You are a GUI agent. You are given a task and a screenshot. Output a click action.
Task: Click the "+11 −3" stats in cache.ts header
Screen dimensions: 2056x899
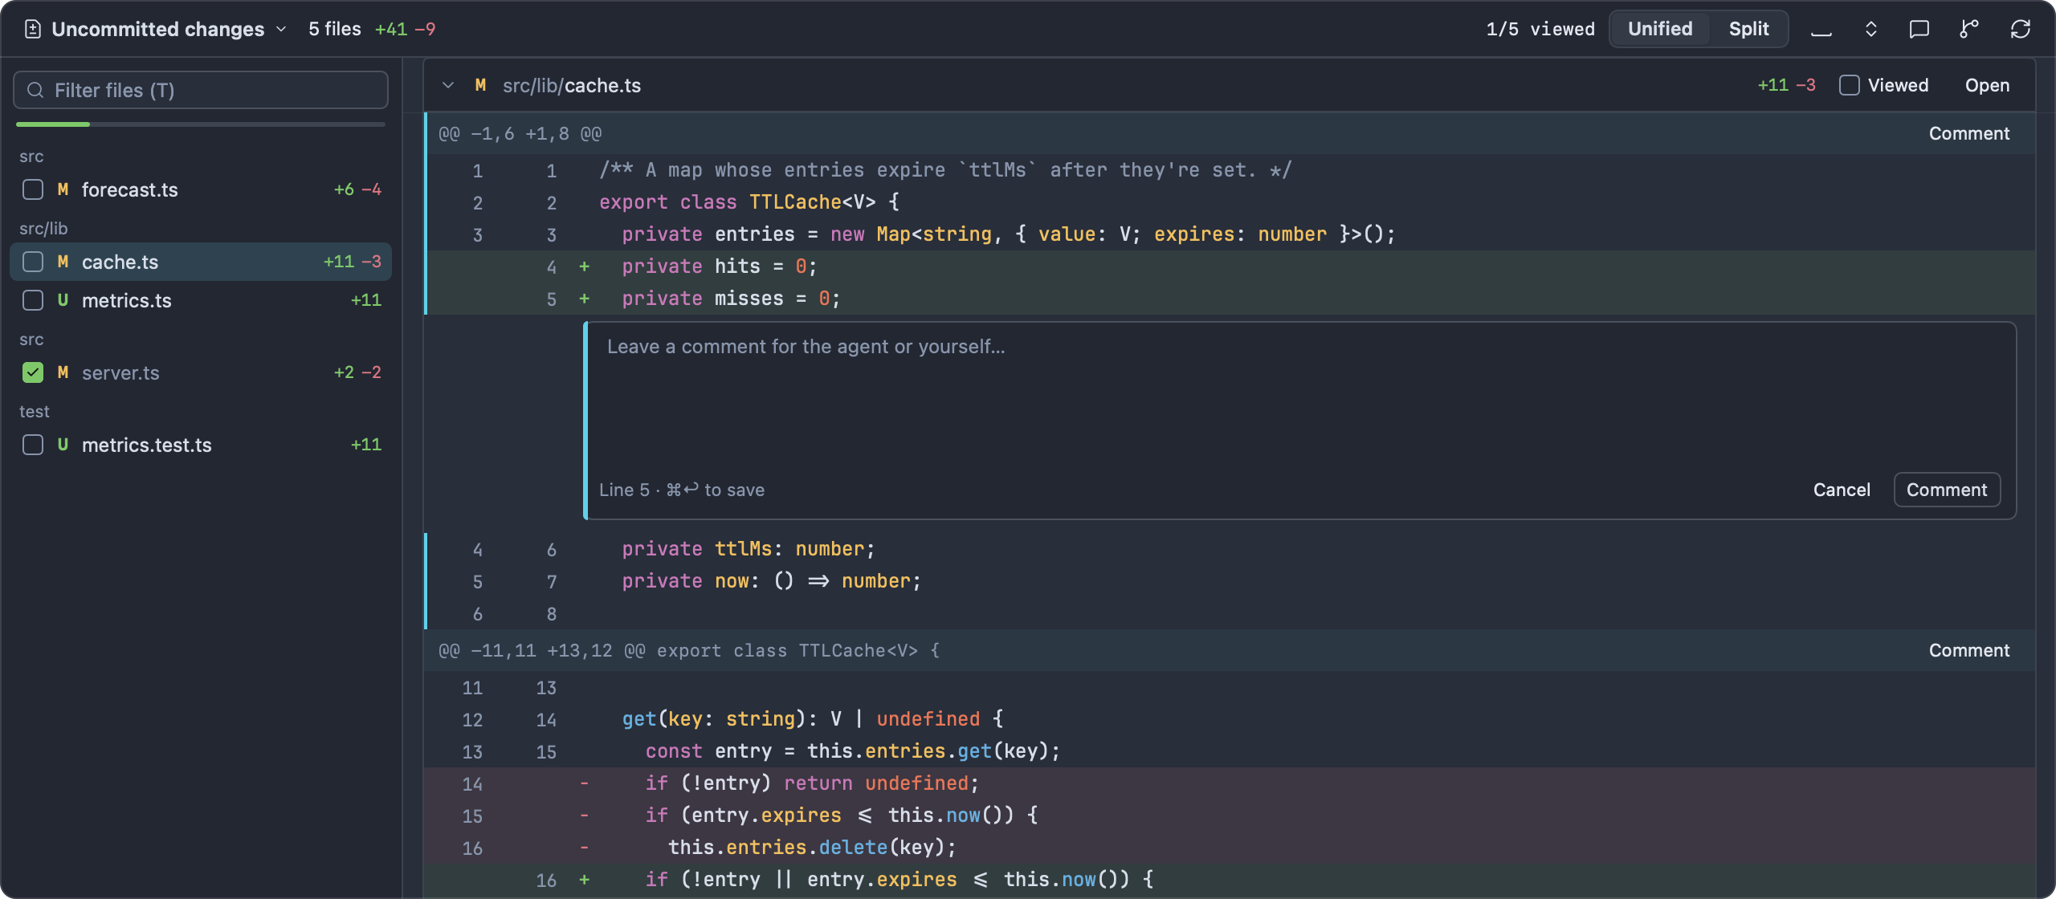click(1786, 85)
